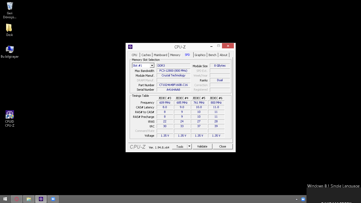Click the CPU-Z title bar icon
The width and height of the screenshot is (361, 203).
pyautogui.click(x=130, y=47)
